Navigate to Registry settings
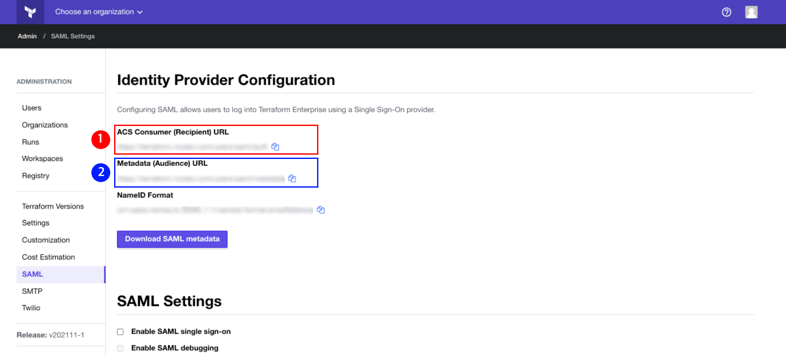Image resolution: width=786 pixels, height=356 pixels. 36,176
